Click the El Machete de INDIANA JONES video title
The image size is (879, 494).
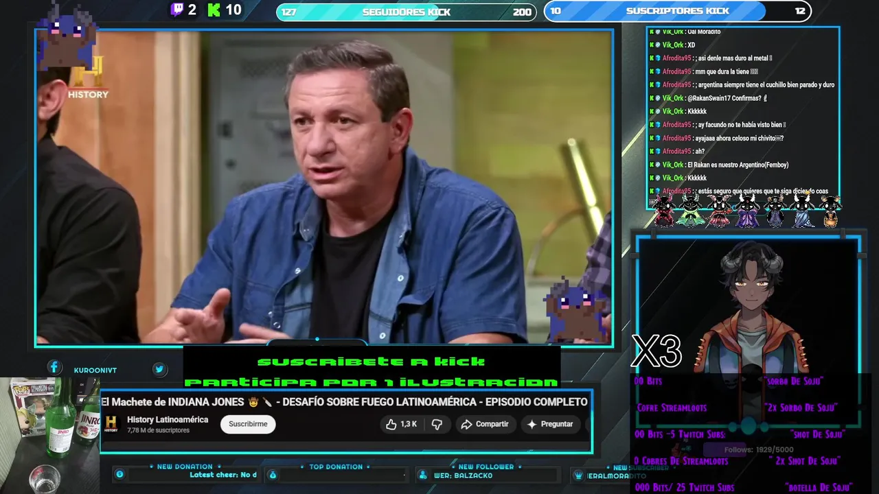point(344,402)
